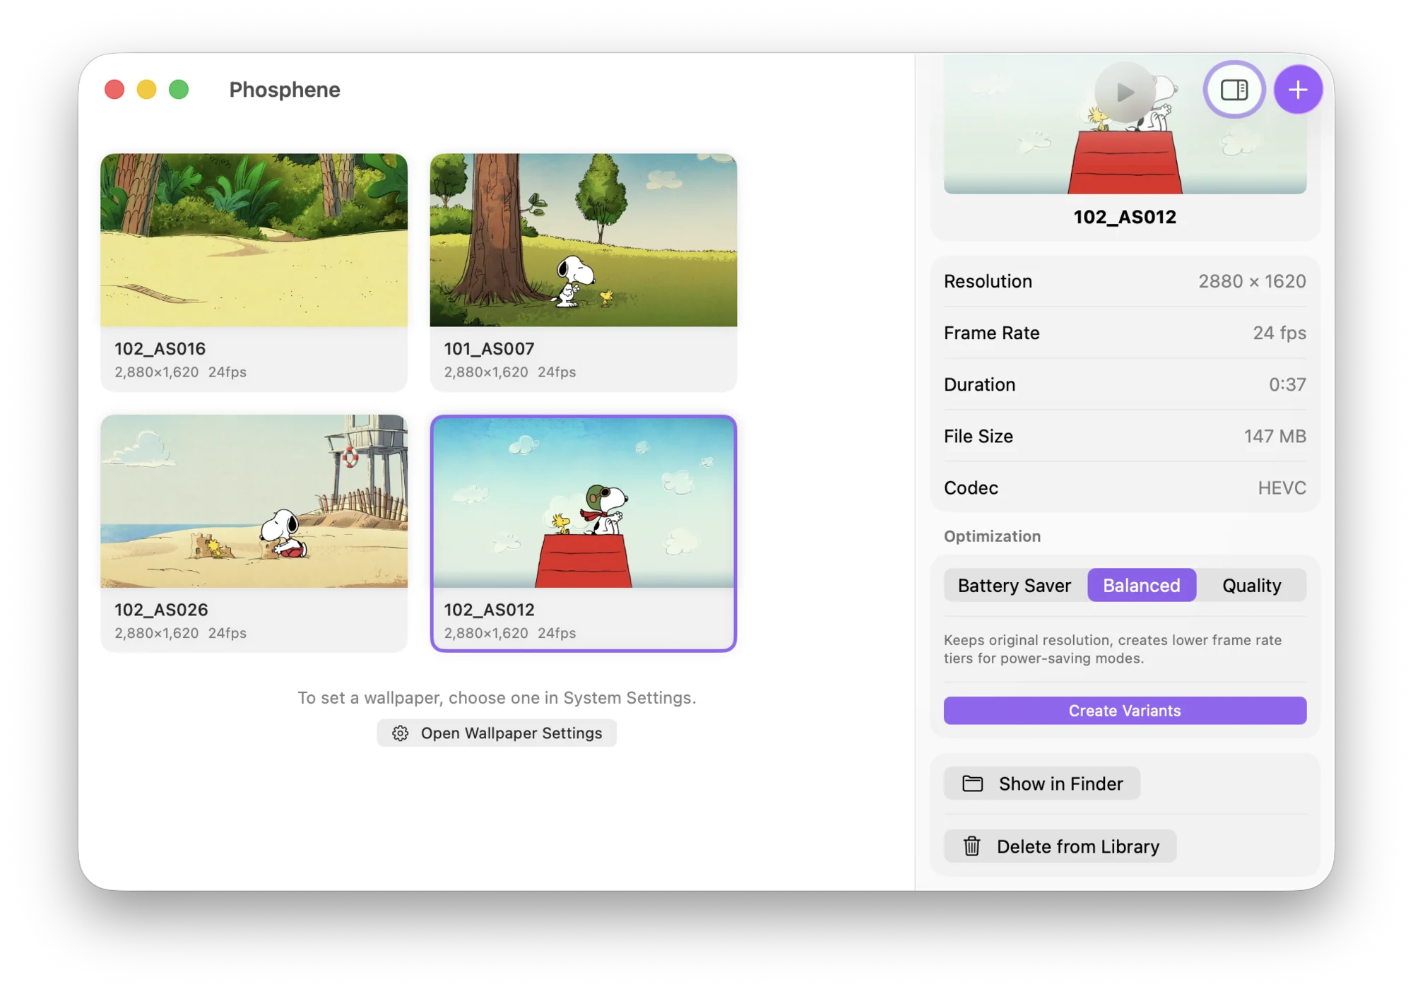Click the Resolution value 2880 × 1620
Image resolution: width=1413 pixels, height=994 pixels.
coord(1252,281)
